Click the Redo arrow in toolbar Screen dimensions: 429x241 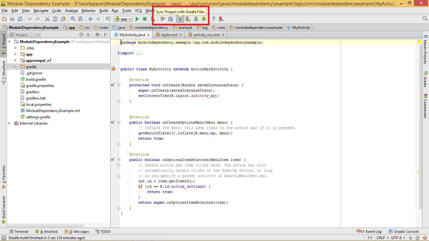[x=37, y=19]
